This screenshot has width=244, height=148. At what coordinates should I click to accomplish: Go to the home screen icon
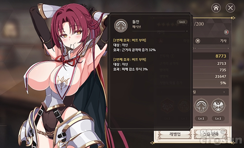[216, 8]
